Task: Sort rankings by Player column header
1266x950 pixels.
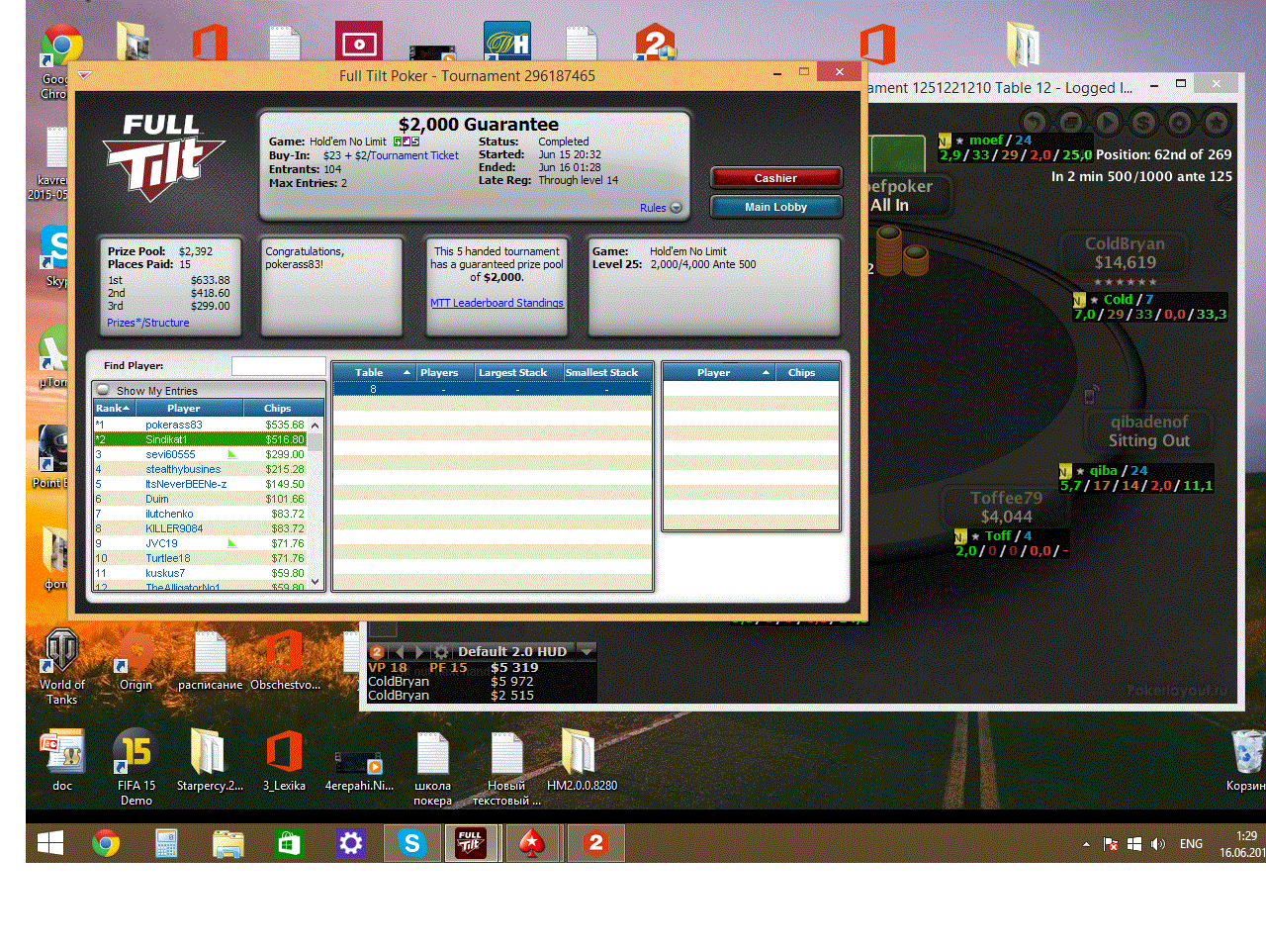Action: click(x=188, y=408)
